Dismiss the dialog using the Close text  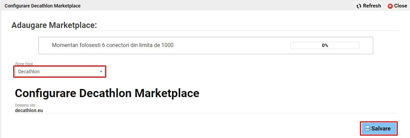tap(400, 6)
